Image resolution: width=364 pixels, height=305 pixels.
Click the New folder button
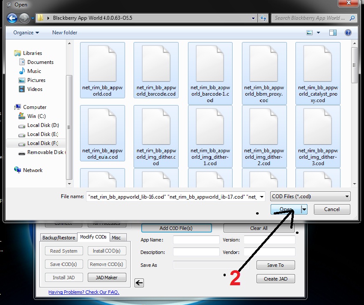point(65,33)
